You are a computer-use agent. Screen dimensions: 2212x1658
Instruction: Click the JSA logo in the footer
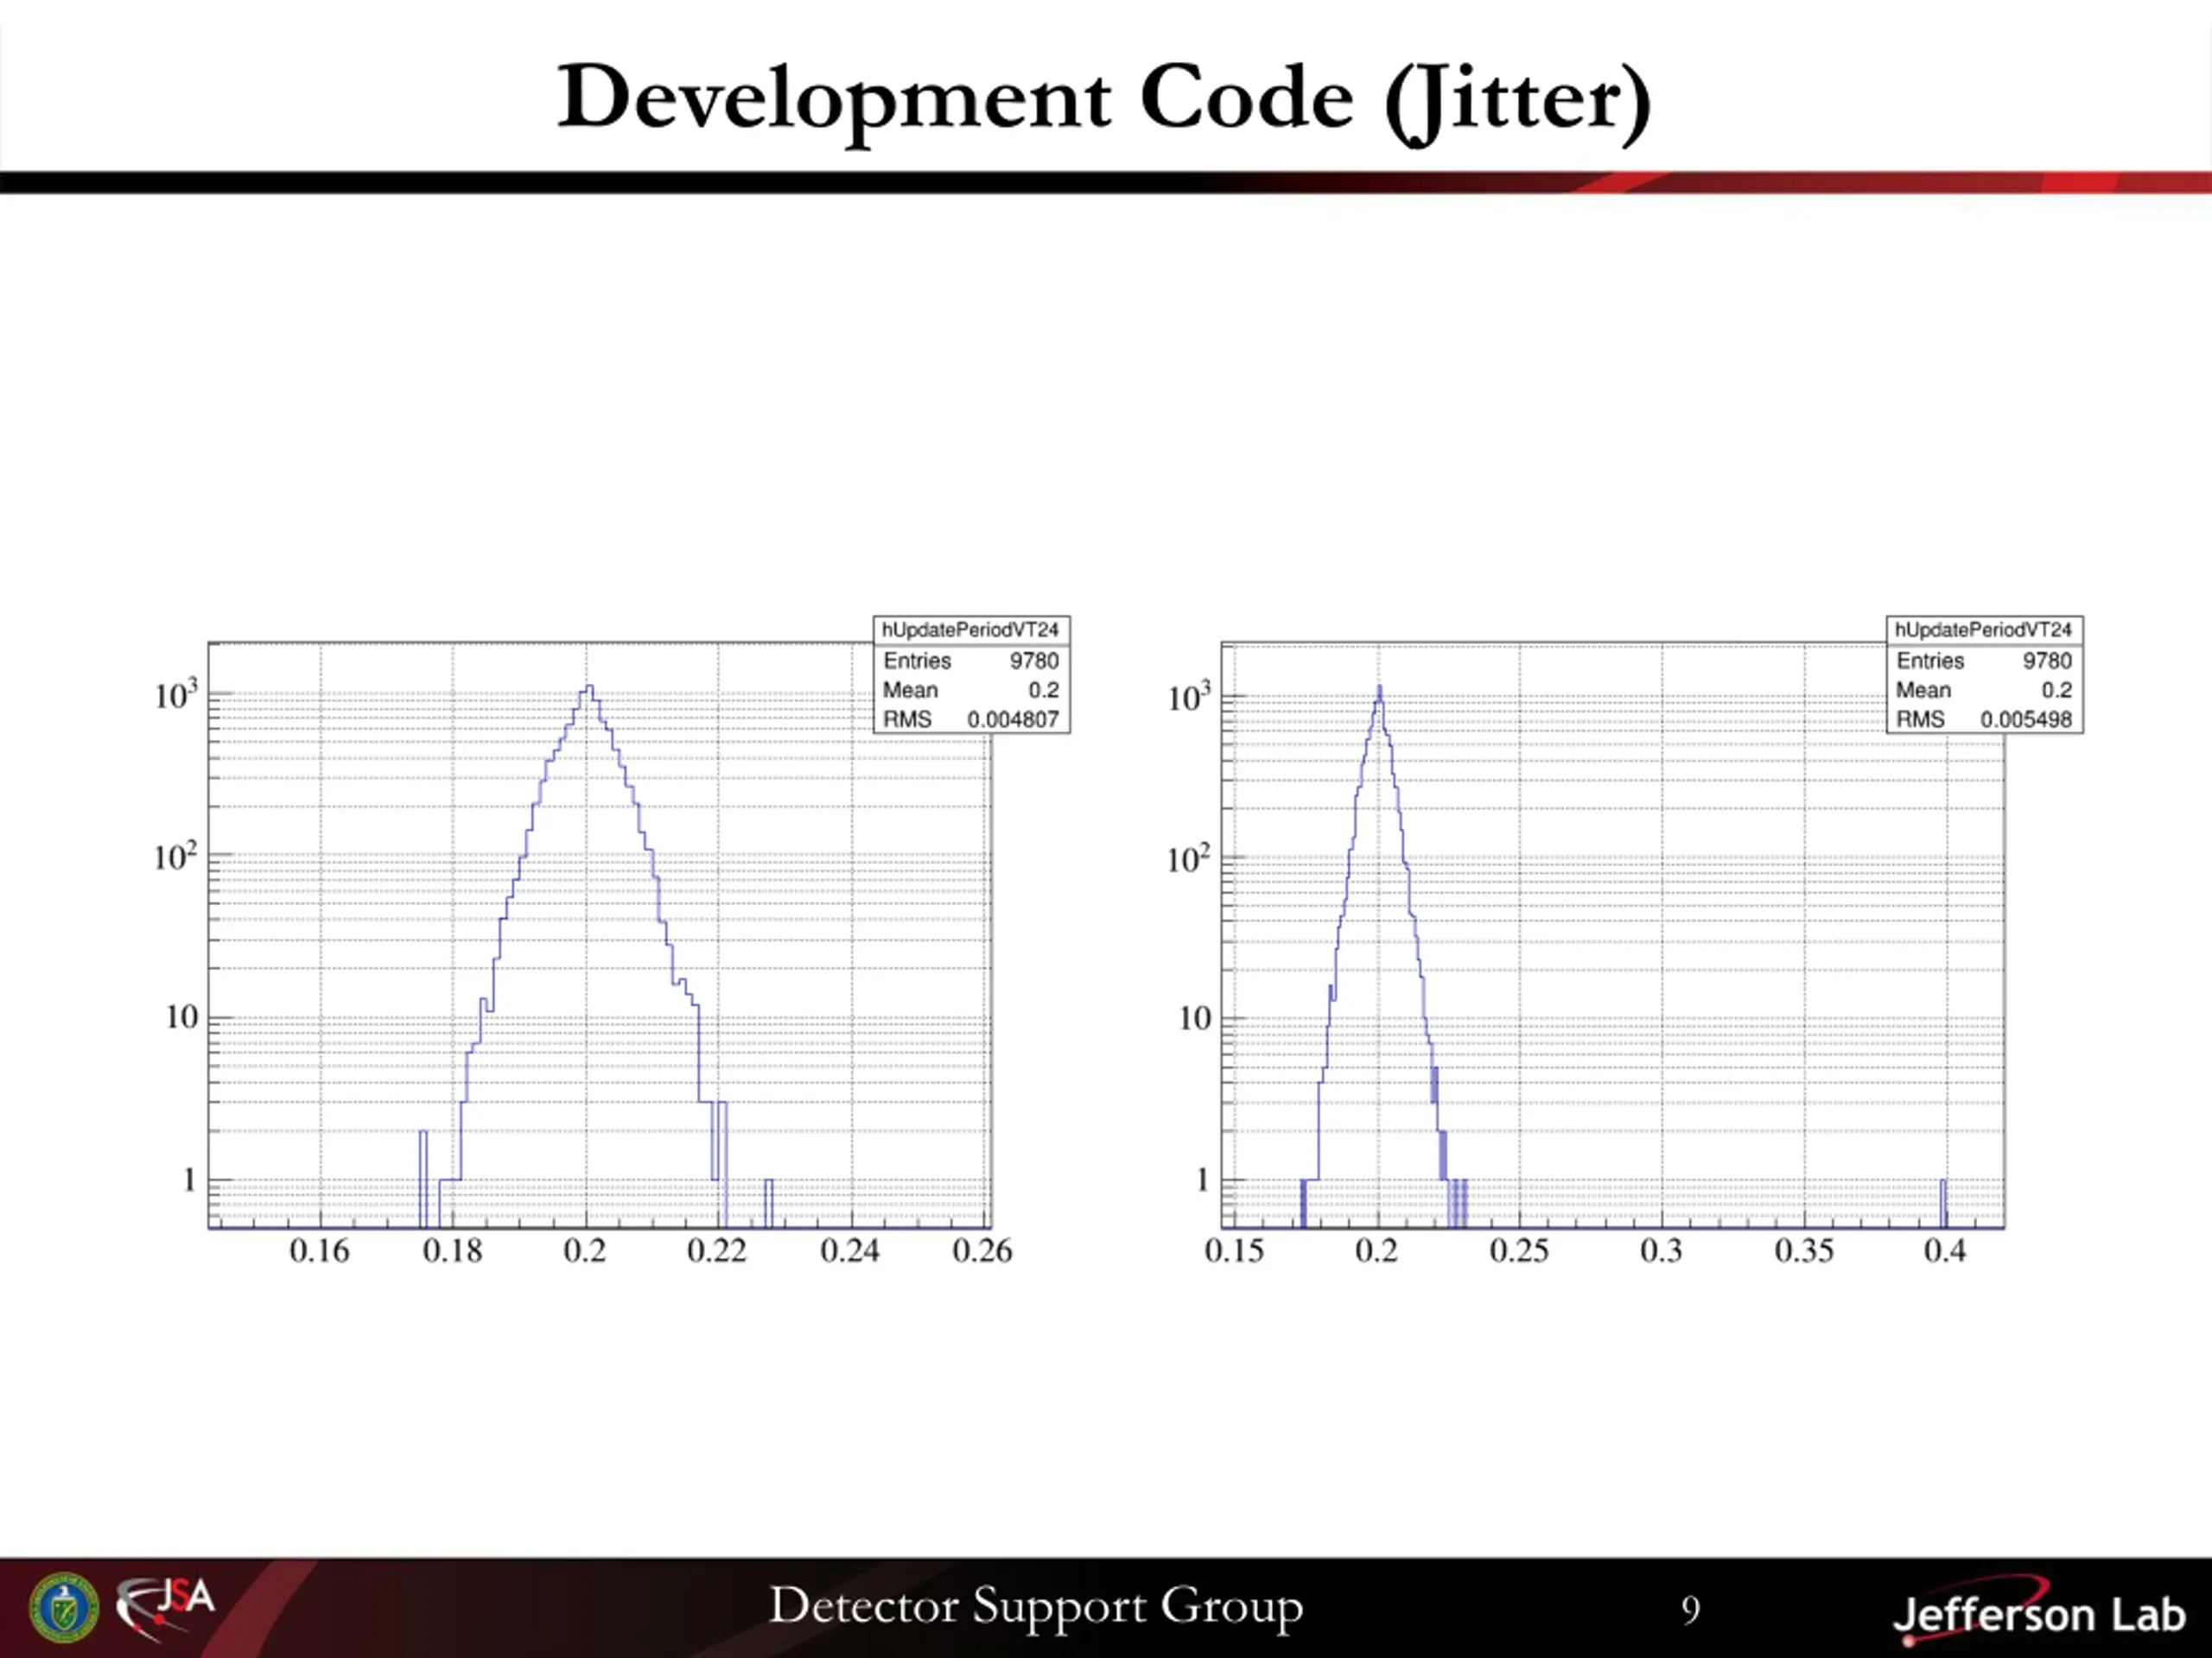165,1606
